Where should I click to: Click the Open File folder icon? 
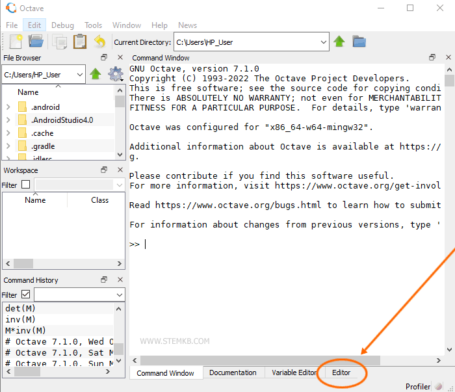point(36,42)
